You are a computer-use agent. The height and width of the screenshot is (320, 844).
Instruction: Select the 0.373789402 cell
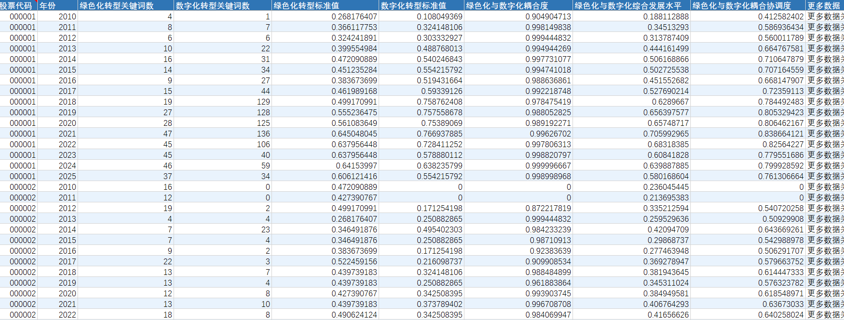tap(421, 304)
